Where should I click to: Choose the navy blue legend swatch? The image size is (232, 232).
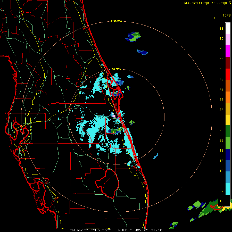click(x=228, y=154)
